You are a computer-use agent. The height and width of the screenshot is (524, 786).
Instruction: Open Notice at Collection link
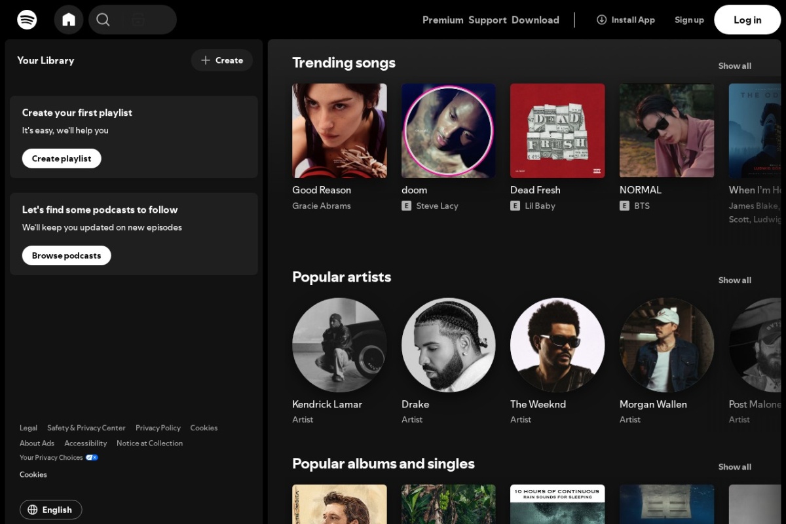[x=149, y=443]
